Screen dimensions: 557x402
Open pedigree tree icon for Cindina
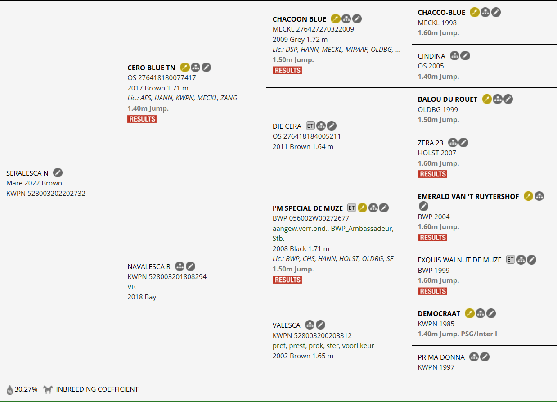point(454,56)
